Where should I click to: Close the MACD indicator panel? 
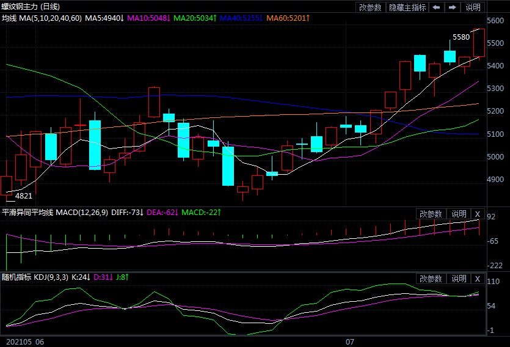[478, 214]
